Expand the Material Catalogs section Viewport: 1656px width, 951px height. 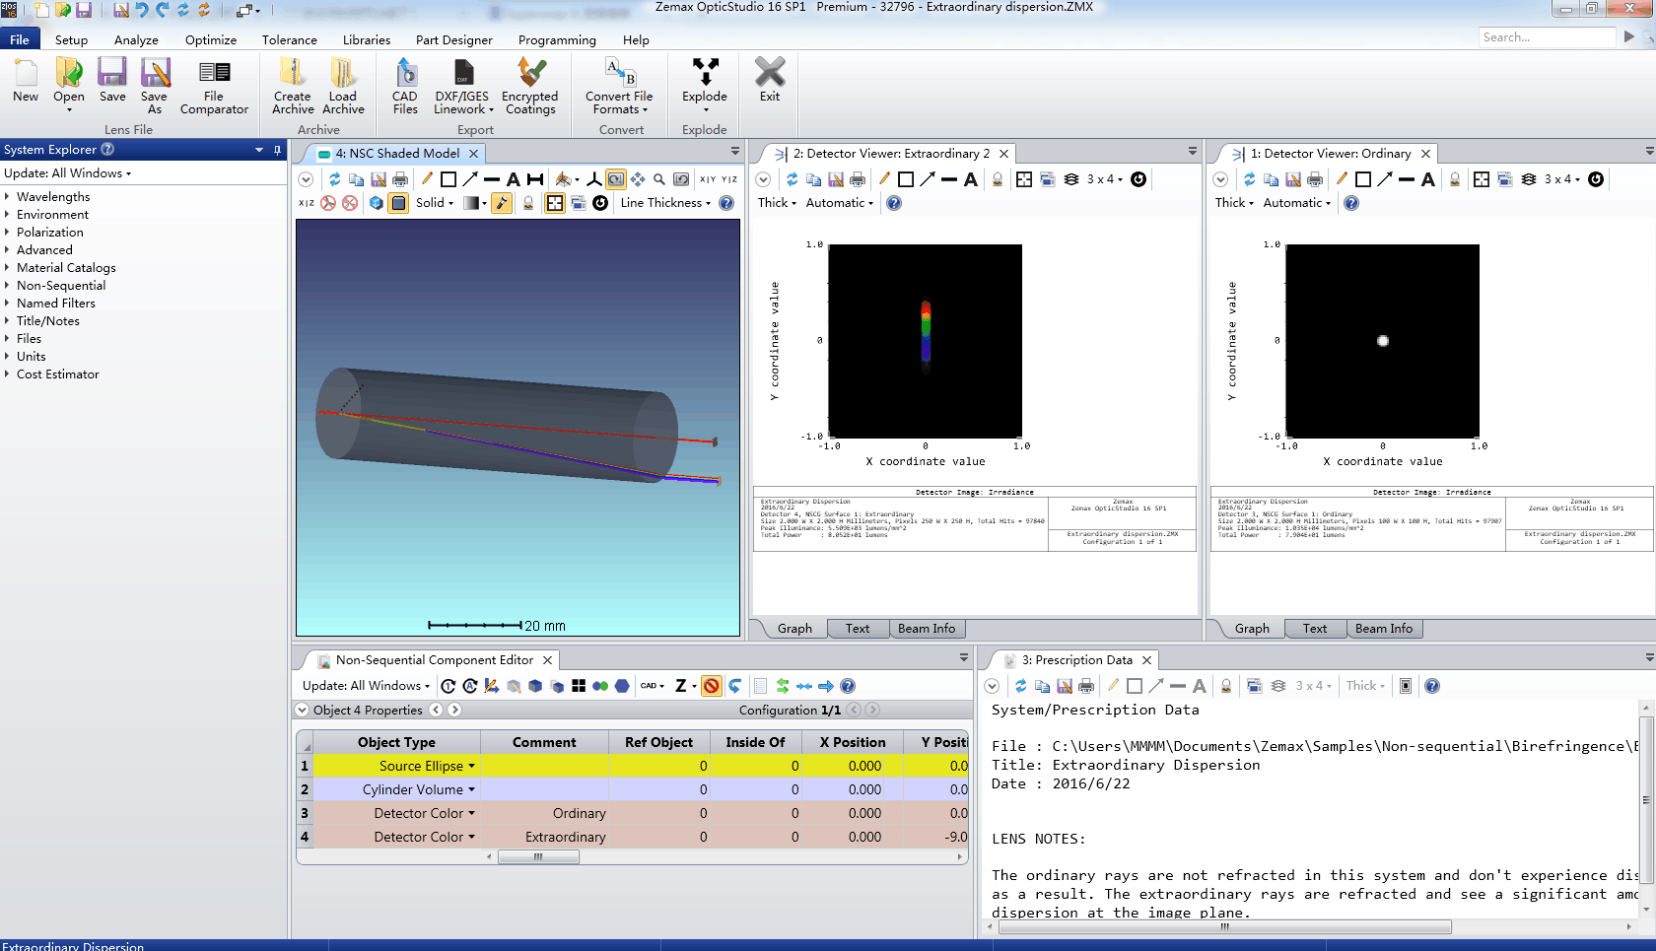click(7, 268)
